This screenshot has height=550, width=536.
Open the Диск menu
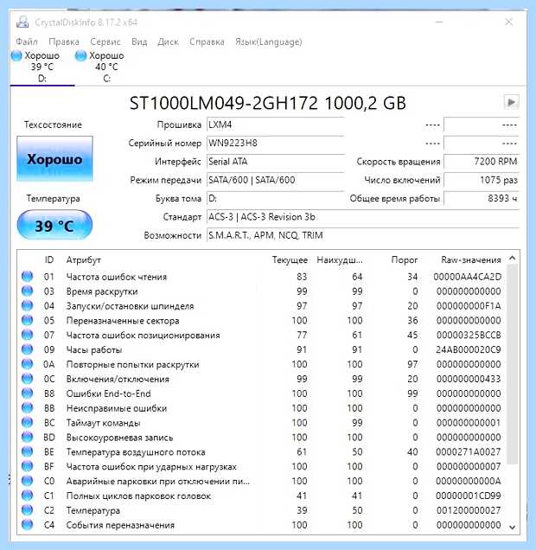click(x=168, y=42)
